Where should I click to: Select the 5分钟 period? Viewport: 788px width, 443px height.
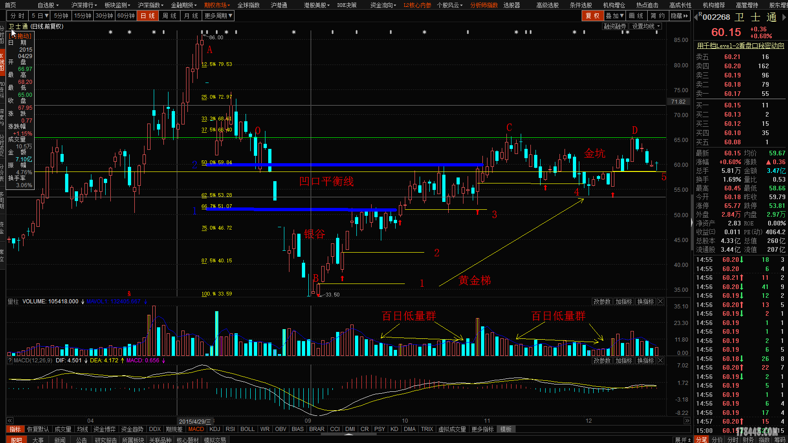61,16
